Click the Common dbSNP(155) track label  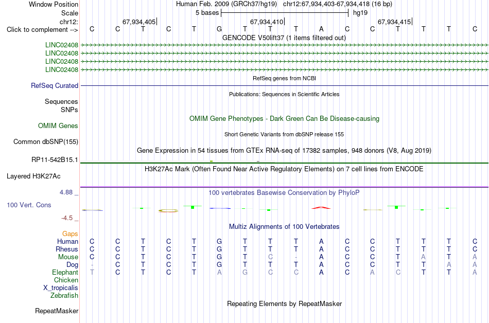tap(46, 142)
